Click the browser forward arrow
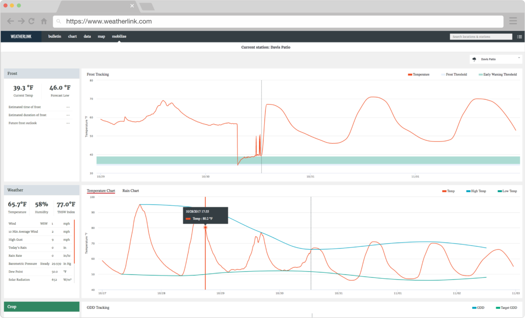Image resolution: width=525 pixels, height=318 pixels. pos(21,21)
